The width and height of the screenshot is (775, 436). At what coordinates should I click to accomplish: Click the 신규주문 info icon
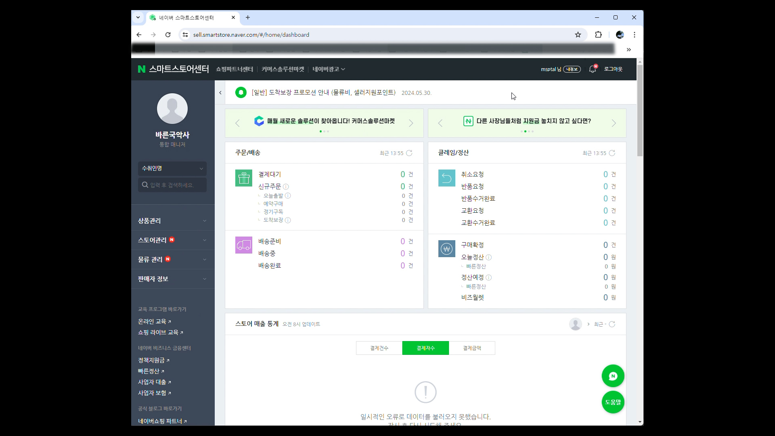pos(286,187)
